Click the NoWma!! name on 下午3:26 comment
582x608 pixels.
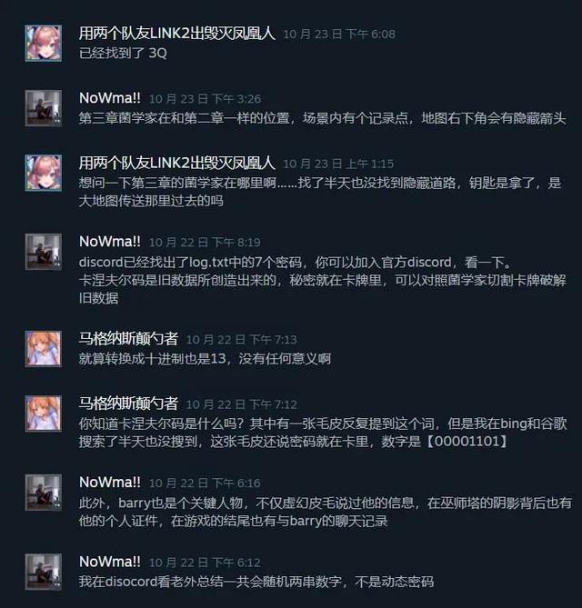[110, 98]
